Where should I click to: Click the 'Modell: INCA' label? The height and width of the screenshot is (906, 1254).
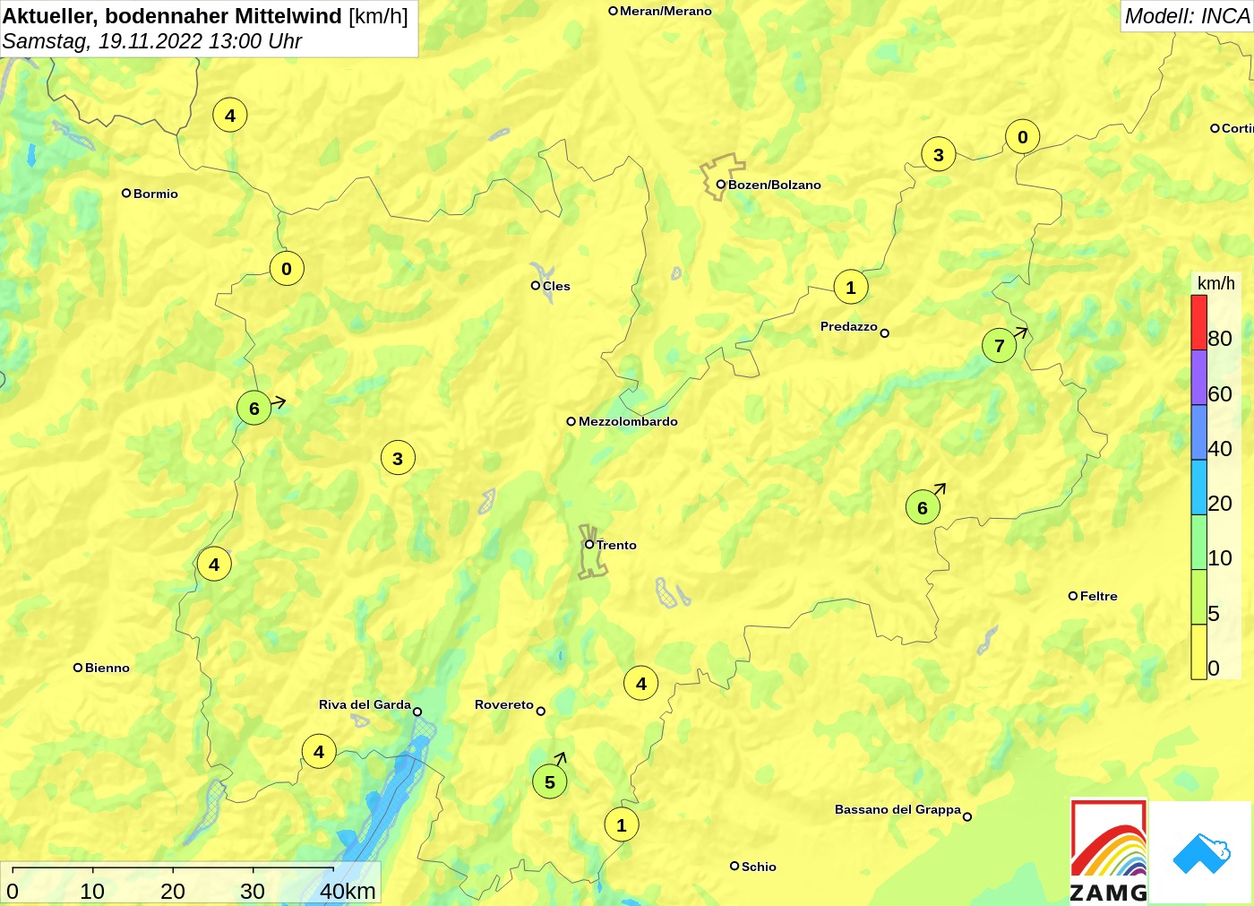point(1187,16)
